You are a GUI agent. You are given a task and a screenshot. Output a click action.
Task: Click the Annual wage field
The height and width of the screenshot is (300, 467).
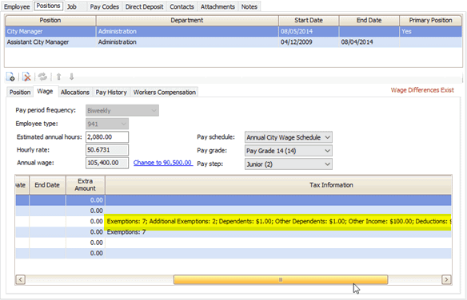pyautogui.click(x=107, y=163)
